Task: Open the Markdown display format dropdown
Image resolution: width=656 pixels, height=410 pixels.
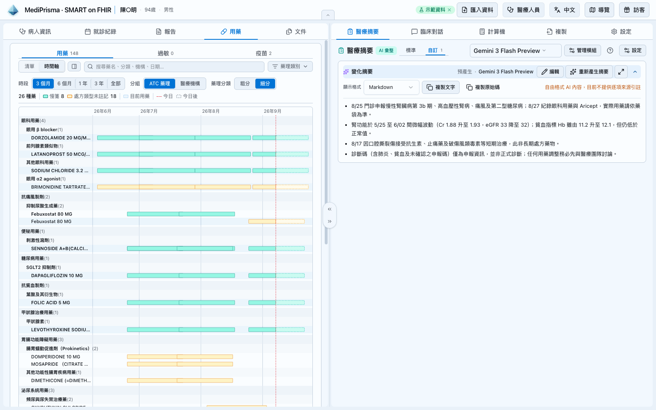Action: [x=391, y=87]
